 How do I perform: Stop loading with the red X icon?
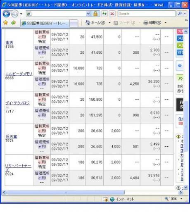pos(112,14)
